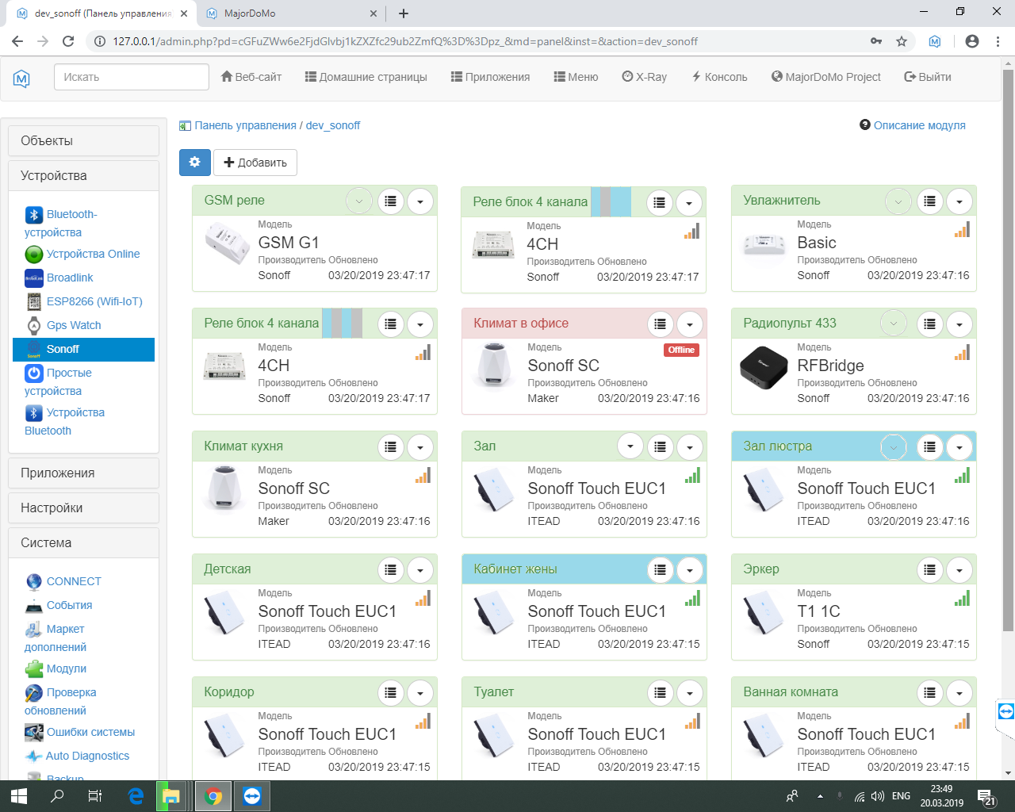Click list icon on Климат в офисе card
Image resolution: width=1015 pixels, height=812 pixels.
[x=660, y=324]
